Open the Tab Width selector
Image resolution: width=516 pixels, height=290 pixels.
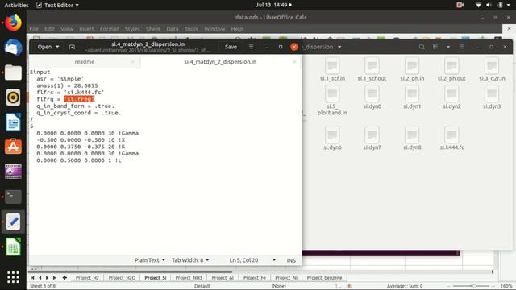point(190,260)
